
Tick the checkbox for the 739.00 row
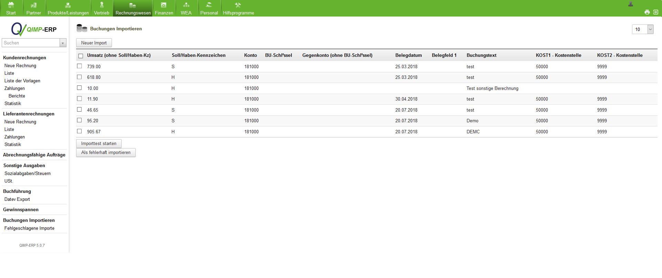(80, 66)
